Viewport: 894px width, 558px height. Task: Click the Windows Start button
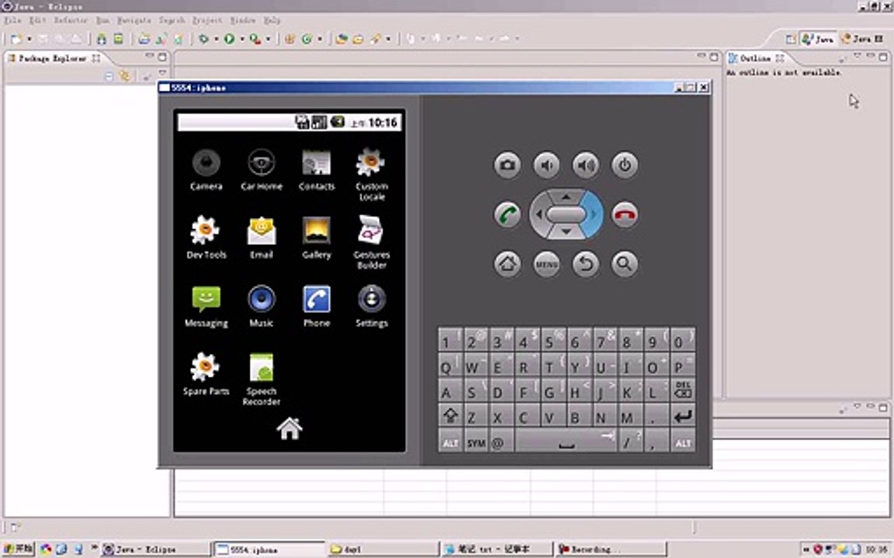click(18, 549)
